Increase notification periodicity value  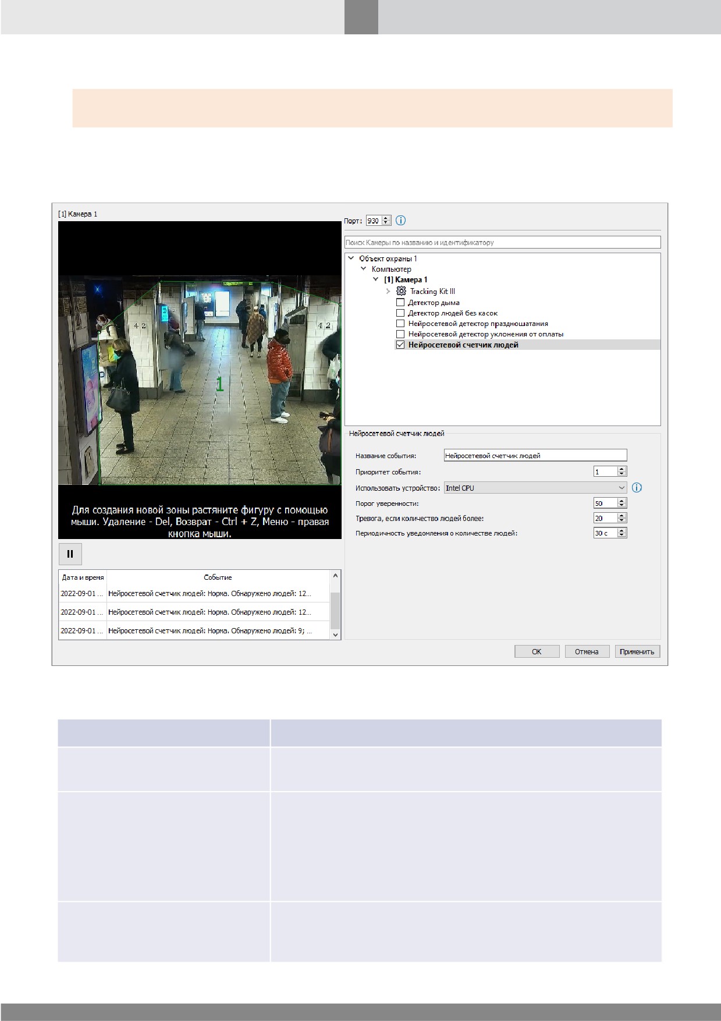(x=622, y=530)
